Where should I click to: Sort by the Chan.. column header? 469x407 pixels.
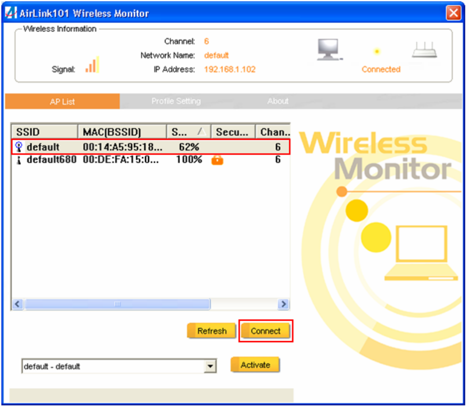click(x=273, y=132)
